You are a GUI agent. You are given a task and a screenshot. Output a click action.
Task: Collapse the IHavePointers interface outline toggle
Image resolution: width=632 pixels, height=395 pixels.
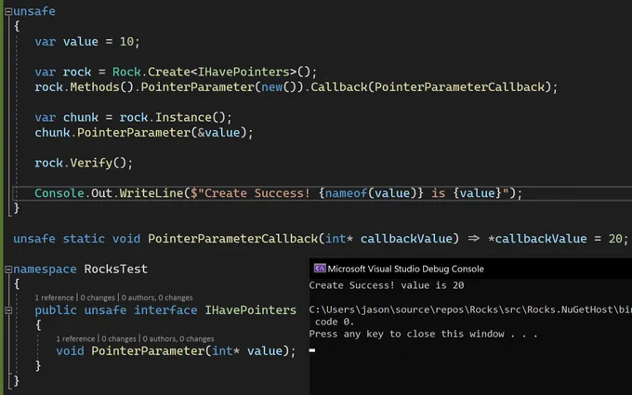(x=8, y=310)
